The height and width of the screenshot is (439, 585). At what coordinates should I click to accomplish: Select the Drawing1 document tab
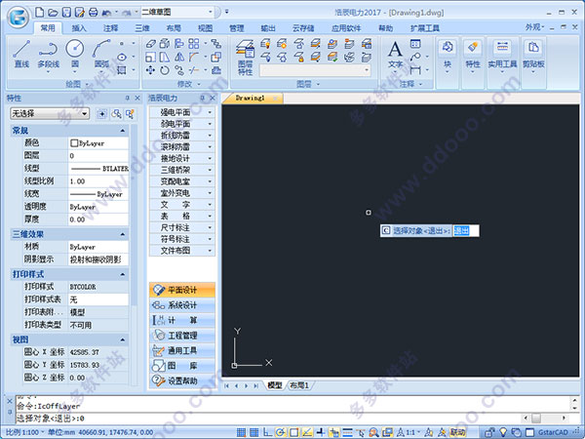tap(251, 99)
